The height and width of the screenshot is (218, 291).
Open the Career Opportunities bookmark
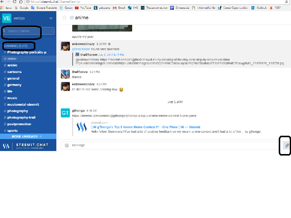tap(233, 8)
